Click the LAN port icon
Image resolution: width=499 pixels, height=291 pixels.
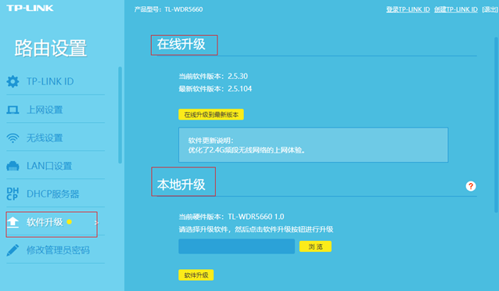tap(13, 166)
